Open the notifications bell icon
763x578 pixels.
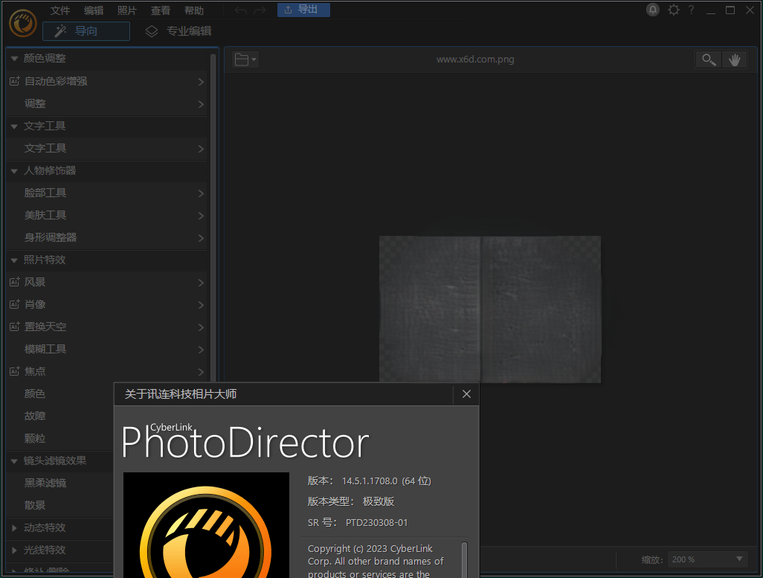(x=652, y=10)
